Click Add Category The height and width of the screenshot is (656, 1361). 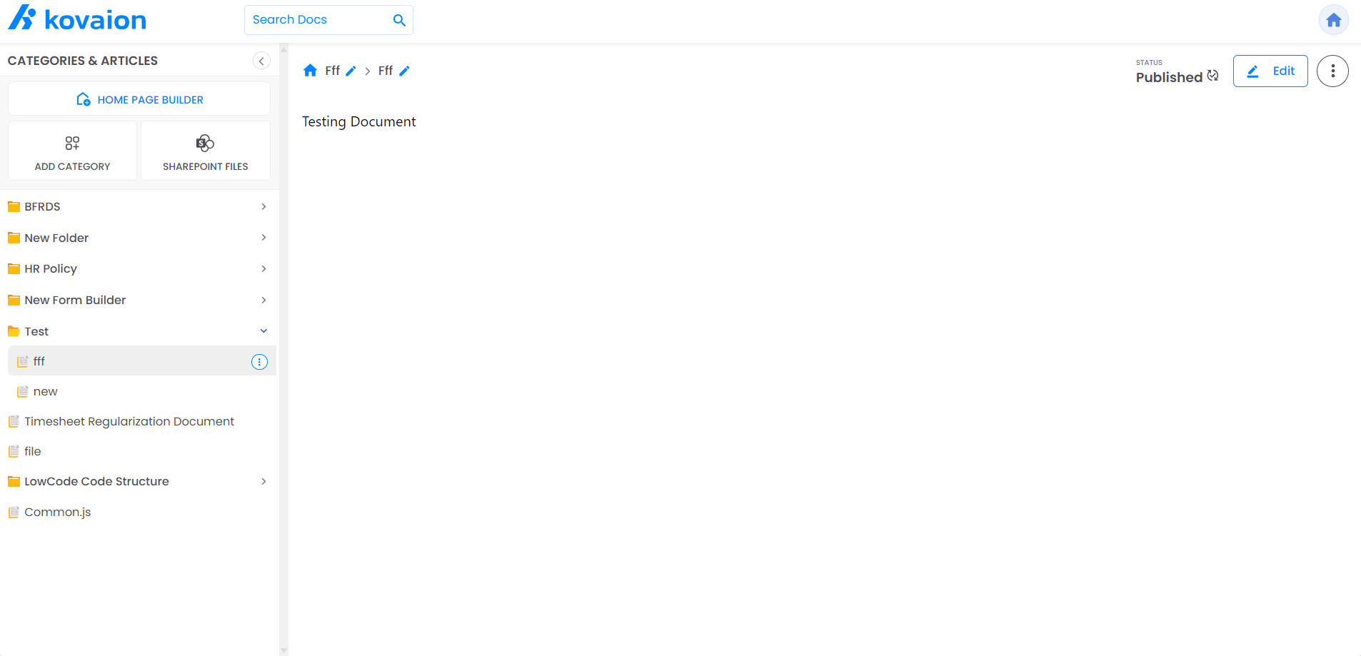click(72, 151)
